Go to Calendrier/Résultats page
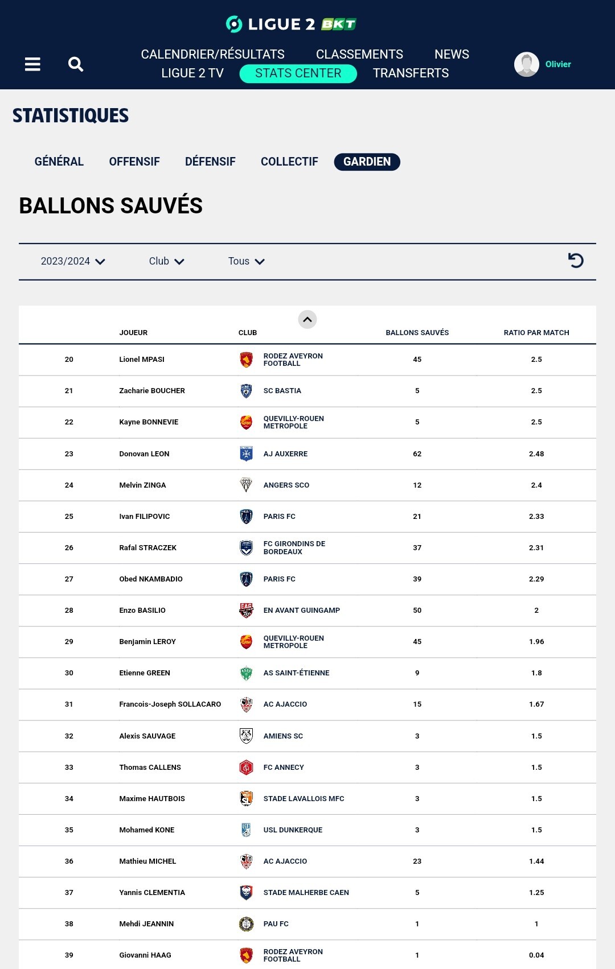This screenshot has width=615, height=969. point(212,54)
